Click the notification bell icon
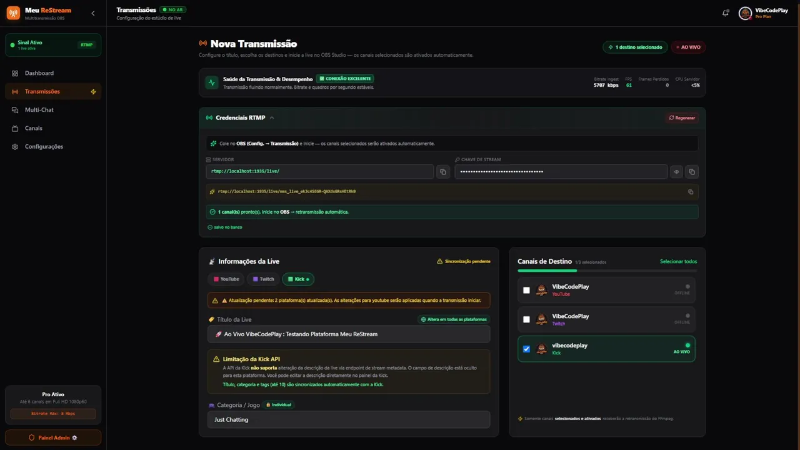This screenshot has width=800, height=450. (726, 13)
